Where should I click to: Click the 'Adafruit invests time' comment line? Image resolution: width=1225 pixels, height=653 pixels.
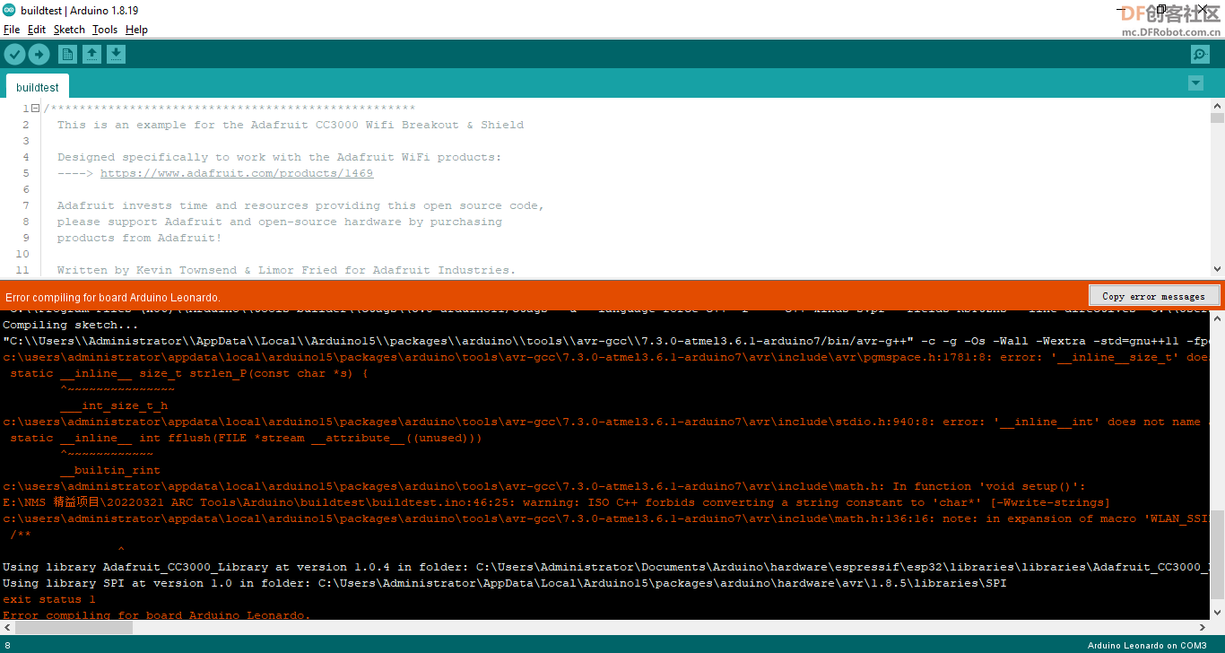click(301, 205)
